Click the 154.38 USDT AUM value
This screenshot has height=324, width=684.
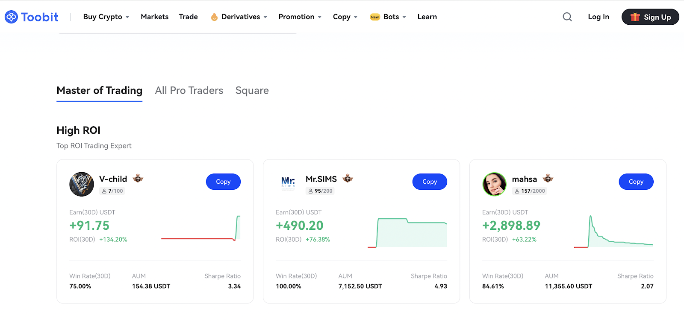click(x=151, y=286)
